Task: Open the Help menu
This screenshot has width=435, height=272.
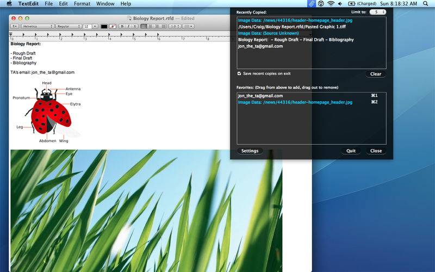Action: tap(126, 4)
